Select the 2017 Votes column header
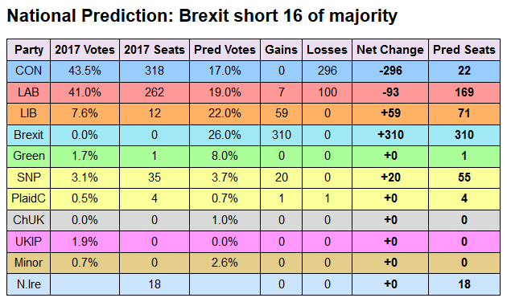This screenshot has width=511, height=302. [x=84, y=50]
